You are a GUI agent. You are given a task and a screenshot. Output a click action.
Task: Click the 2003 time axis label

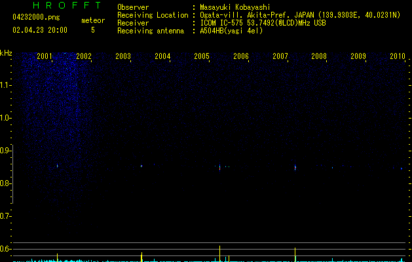tap(123, 56)
